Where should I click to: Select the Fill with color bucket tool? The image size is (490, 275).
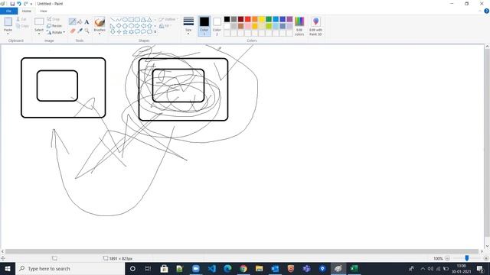coord(80,22)
